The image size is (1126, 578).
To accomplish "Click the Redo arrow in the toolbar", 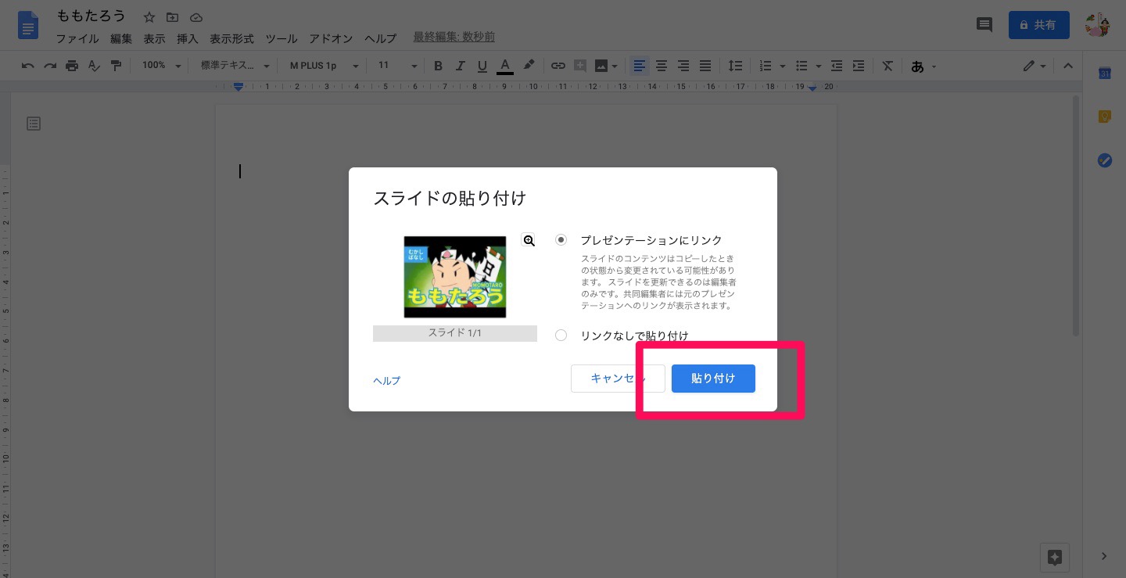I will point(50,66).
